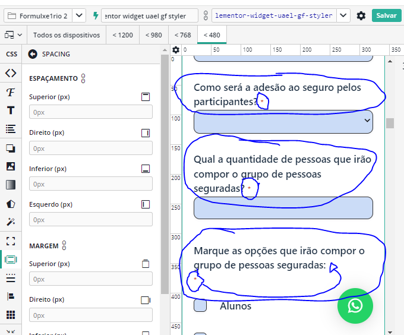Expand the selector dropdown arrow

coord(343,15)
